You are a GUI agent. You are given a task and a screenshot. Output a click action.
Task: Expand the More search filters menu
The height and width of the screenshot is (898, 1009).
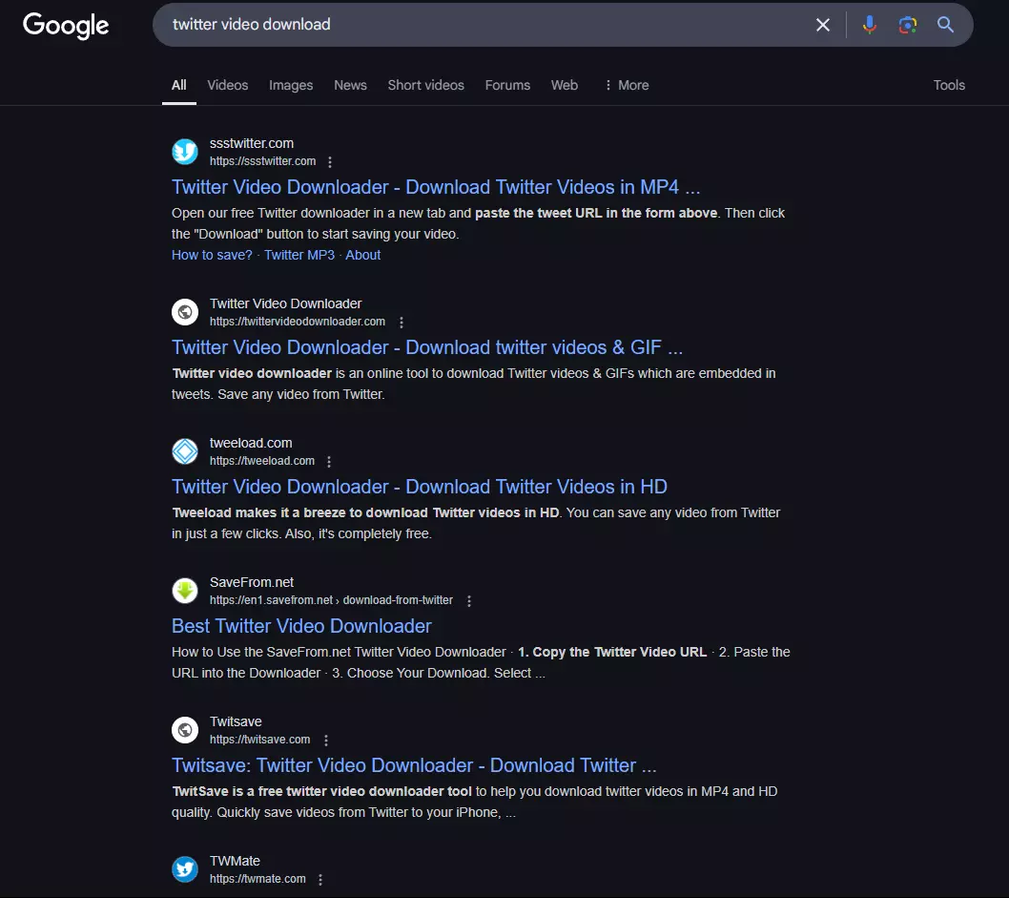[627, 85]
